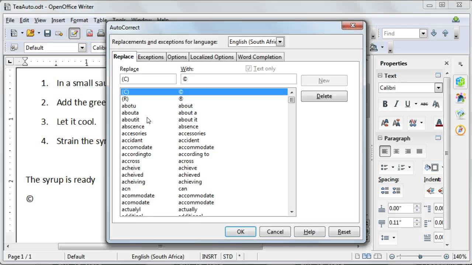Switch to the Exceptions tab
Image resolution: width=472 pixels, height=265 pixels.
pos(150,57)
